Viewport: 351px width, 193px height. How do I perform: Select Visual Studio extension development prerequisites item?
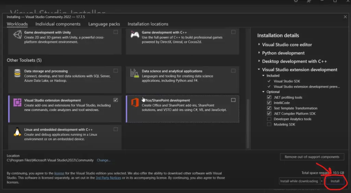(307, 87)
